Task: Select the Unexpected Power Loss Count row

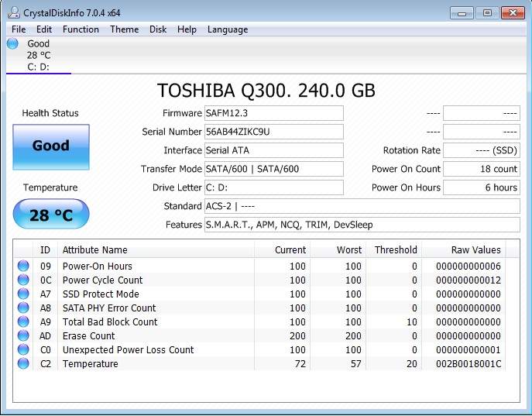Action: point(259,349)
